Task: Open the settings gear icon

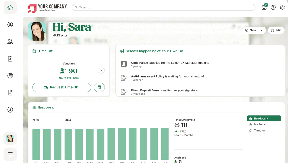Action: point(282,8)
